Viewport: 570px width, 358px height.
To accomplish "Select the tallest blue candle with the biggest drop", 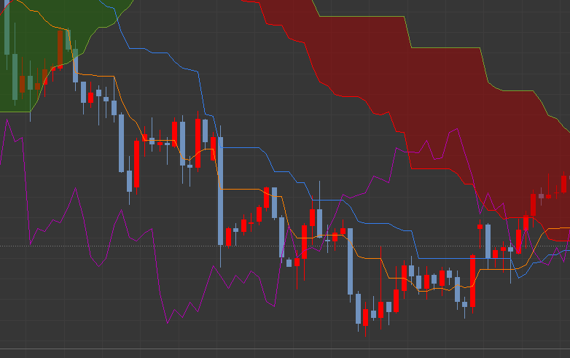I will click(x=220, y=191).
